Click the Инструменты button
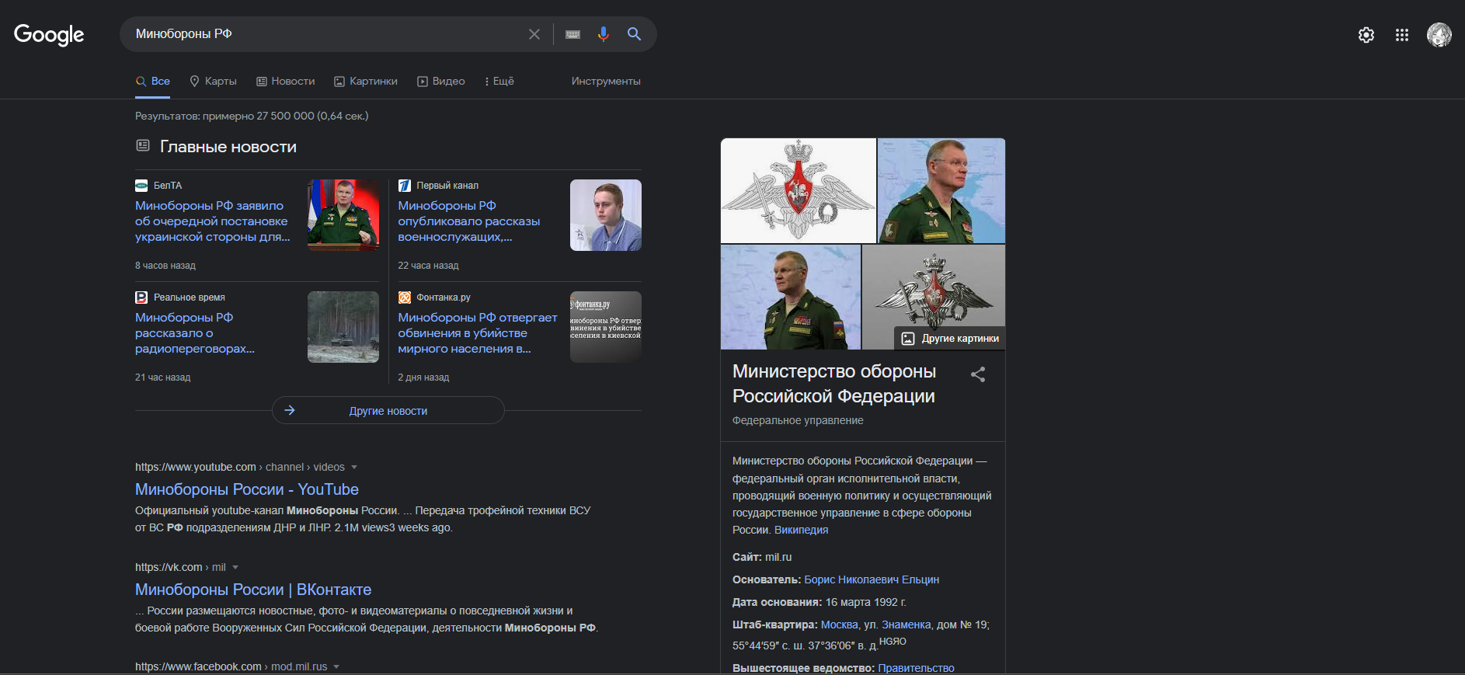 pos(605,81)
